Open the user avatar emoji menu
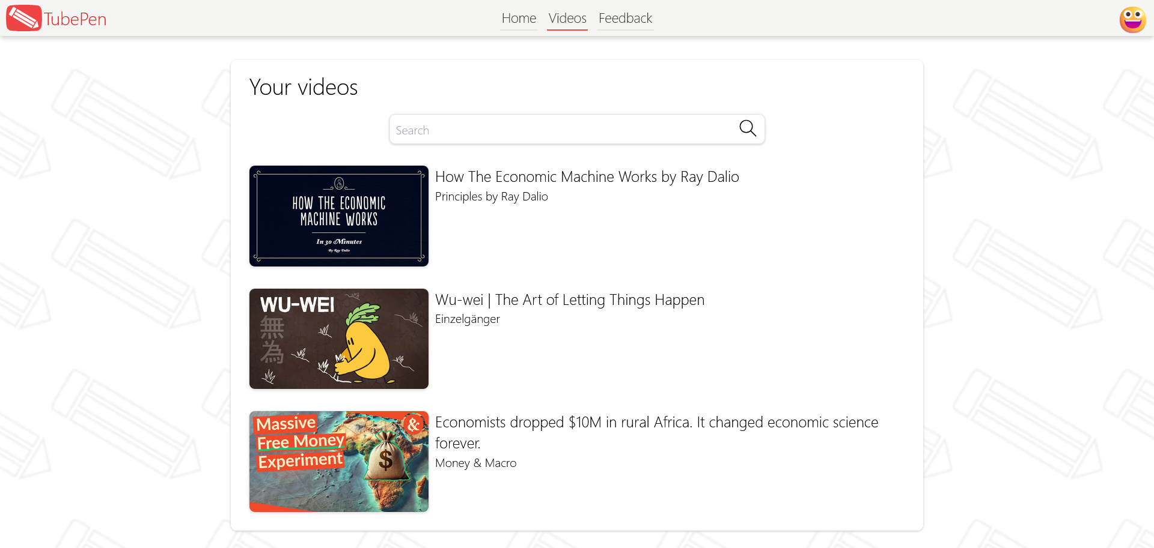Screen dimensions: 1154x548 pos(1132,19)
